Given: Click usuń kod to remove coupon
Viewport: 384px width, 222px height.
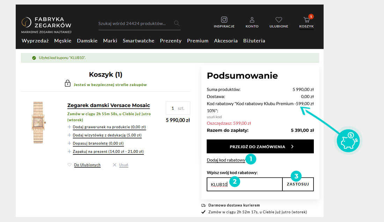Looking at the screenshot, I should tap(214, 117).
